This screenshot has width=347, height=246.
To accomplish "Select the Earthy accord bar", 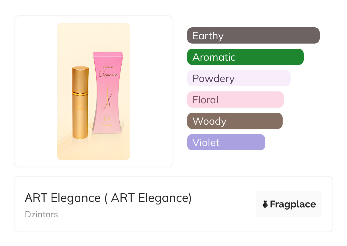I will pyautogui.click(x=253, y=36).
